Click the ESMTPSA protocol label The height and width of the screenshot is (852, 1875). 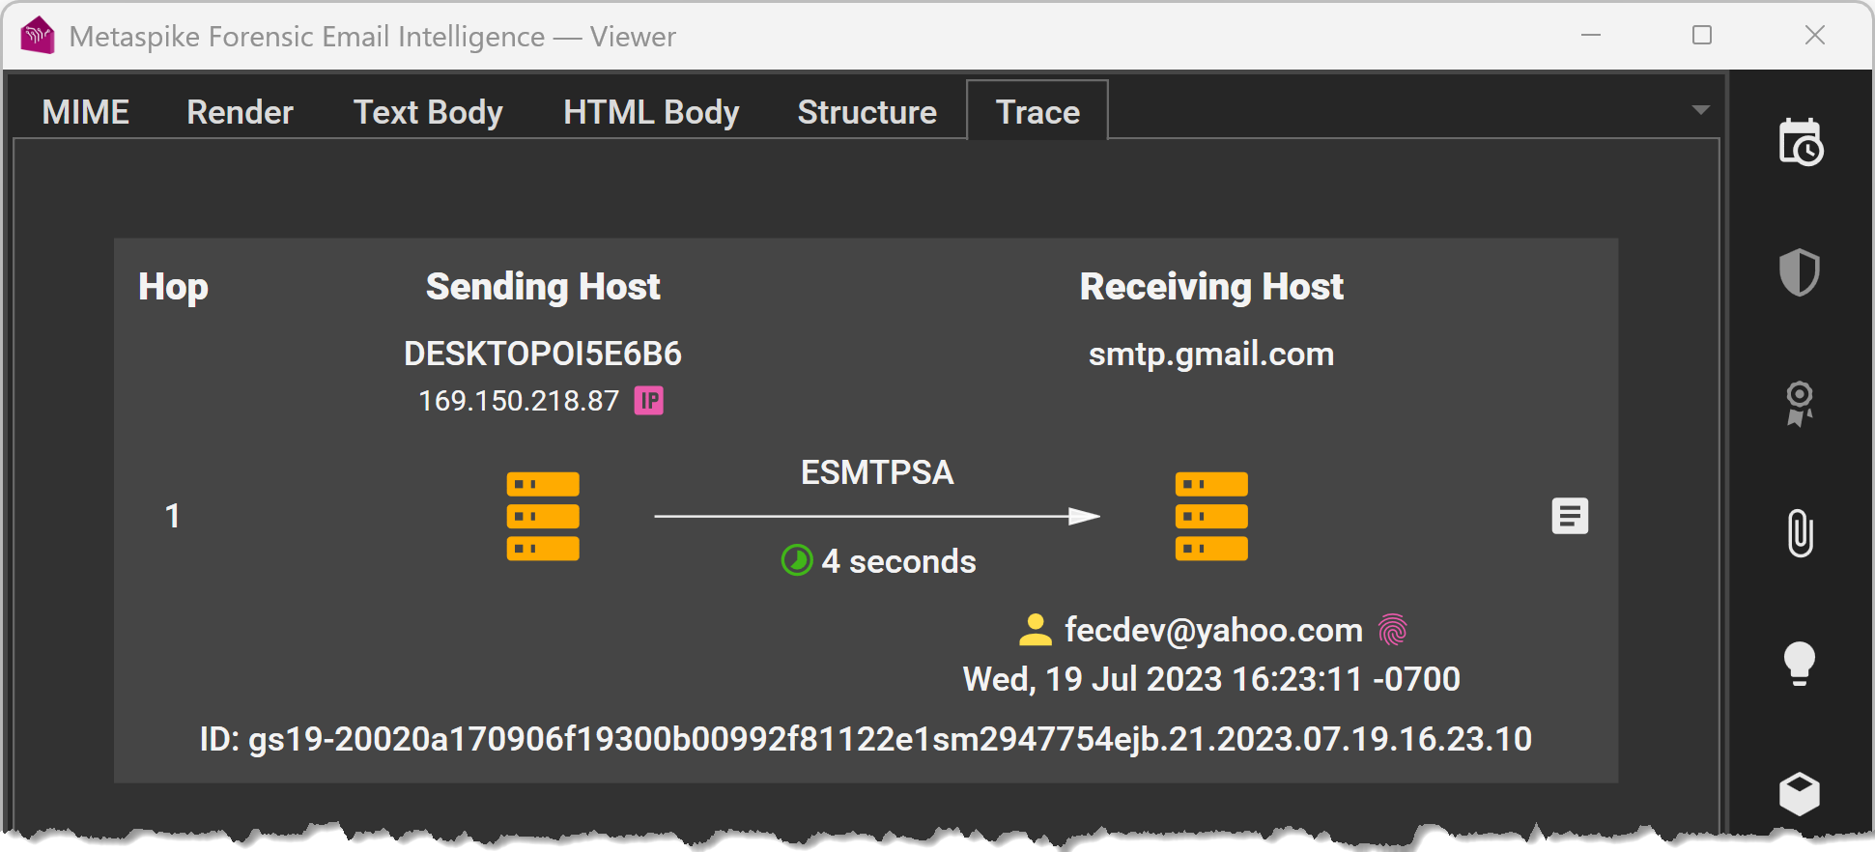click(877, 472)
